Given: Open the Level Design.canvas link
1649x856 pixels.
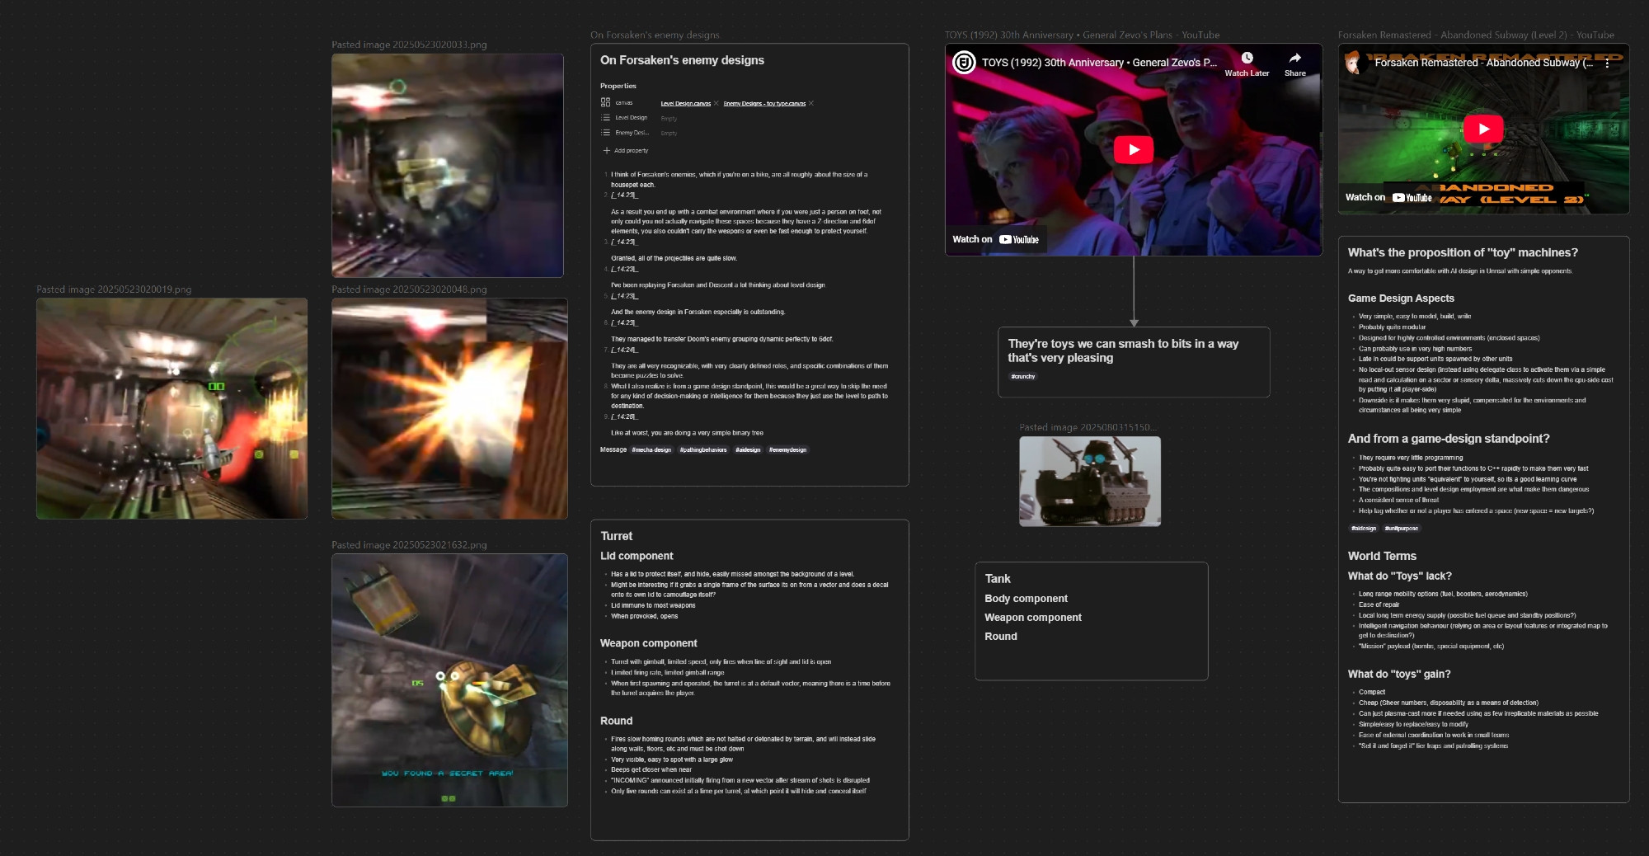Looking at the screenshot, I should point(686,103).
